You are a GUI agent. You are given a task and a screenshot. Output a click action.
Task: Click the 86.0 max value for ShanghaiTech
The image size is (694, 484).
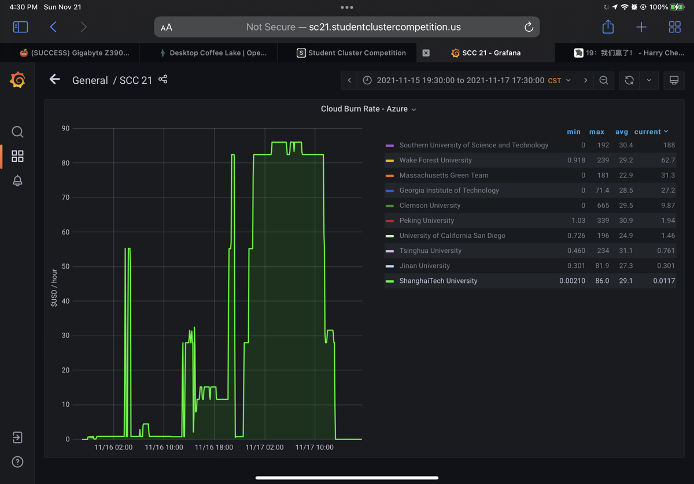[602, 281]
